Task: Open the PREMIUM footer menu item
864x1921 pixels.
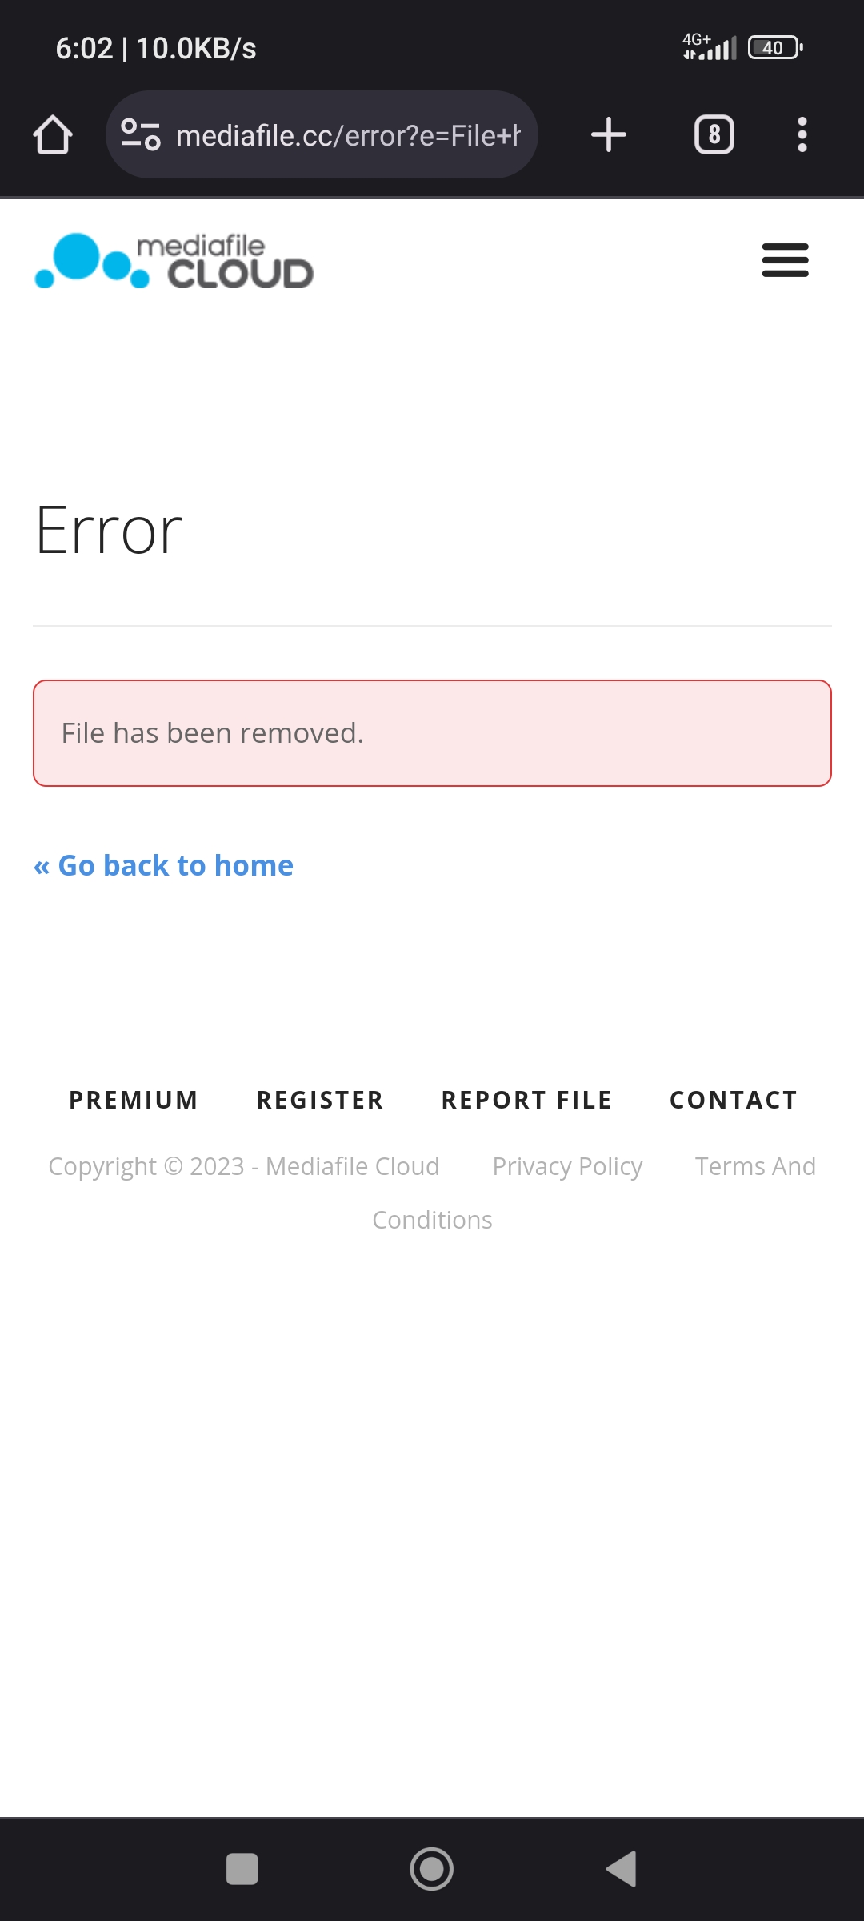Action: point(134,1100)
